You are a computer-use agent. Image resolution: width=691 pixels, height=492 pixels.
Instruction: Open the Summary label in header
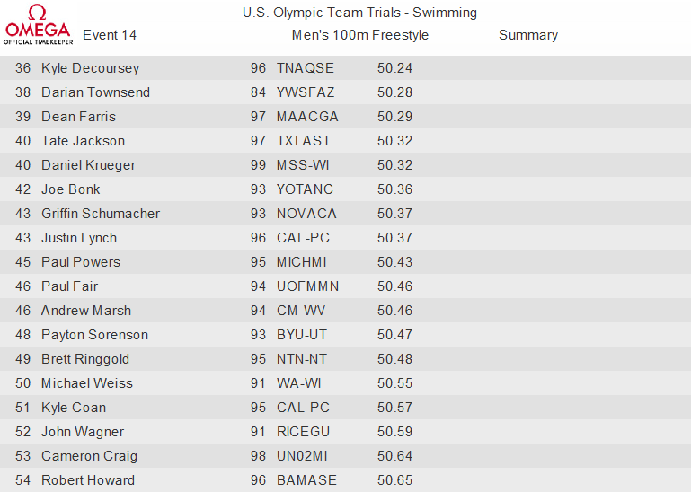pos(528,35)
